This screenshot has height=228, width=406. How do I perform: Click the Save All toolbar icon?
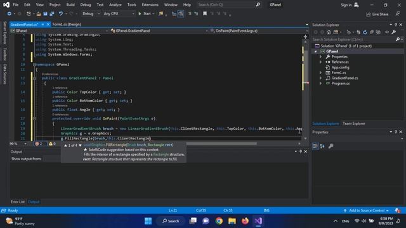[52, 14]
